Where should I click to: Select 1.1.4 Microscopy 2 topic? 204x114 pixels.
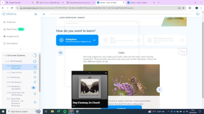[20, 82]
